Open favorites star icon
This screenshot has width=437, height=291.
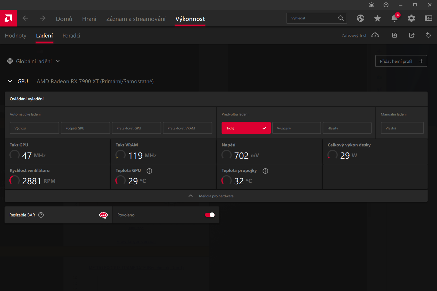pos(378,18)
